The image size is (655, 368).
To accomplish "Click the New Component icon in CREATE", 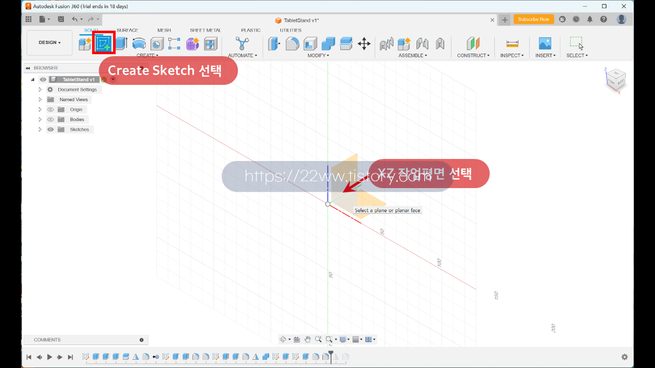I will 85,43.
